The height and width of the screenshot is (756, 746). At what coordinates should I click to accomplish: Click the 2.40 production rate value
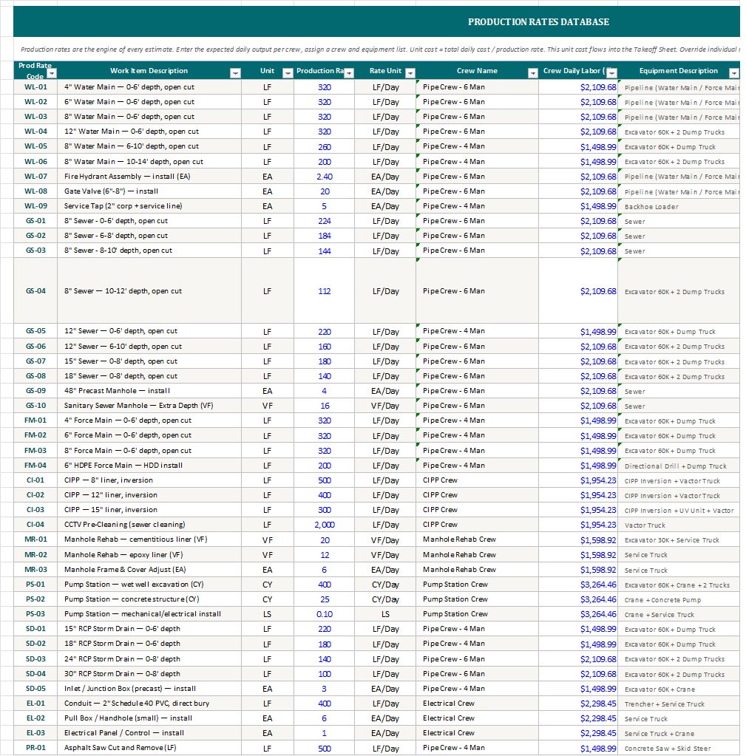[x=324, y=177]
